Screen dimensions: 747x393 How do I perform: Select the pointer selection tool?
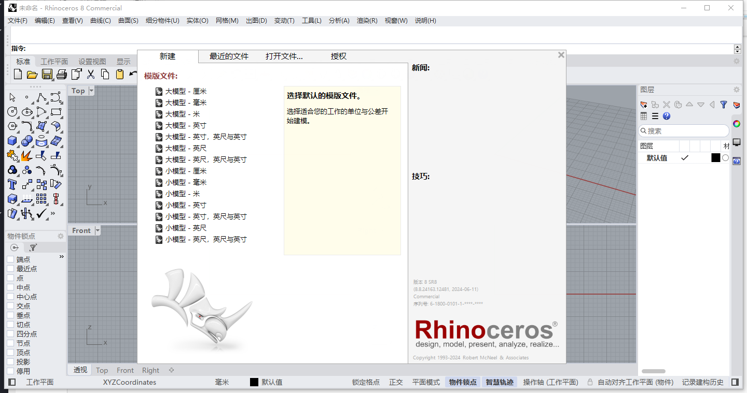click(12, 97)
